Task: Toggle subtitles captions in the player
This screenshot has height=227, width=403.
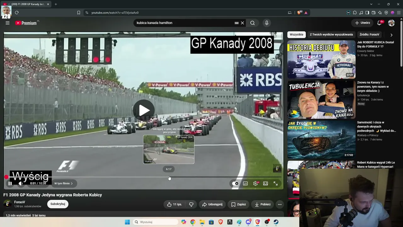Action: (245, 183)
